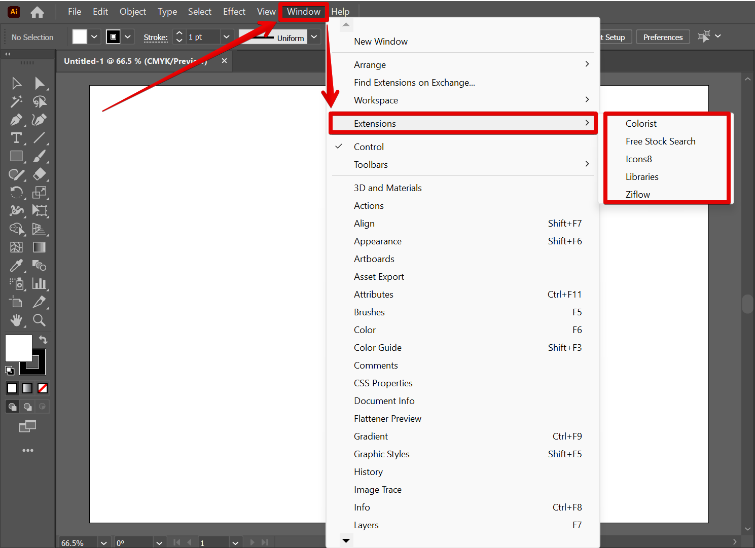
Task: Select the Gradient tool
Action: (x=40, y=247)
